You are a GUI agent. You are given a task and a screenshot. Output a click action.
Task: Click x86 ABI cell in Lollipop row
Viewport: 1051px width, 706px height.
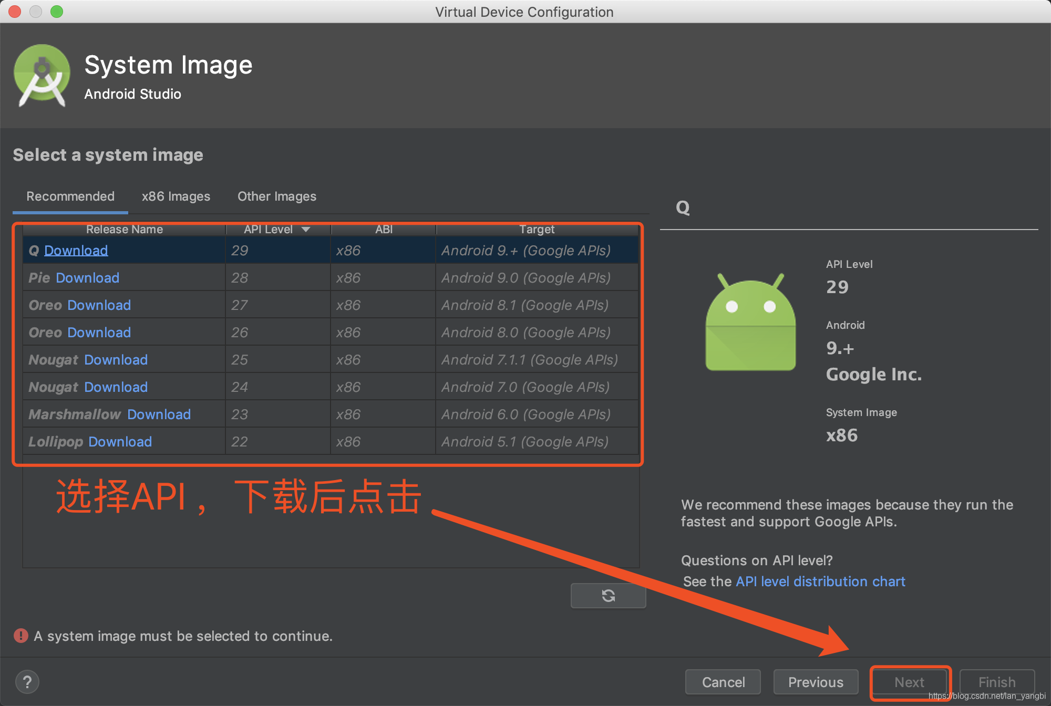point(384,442)
